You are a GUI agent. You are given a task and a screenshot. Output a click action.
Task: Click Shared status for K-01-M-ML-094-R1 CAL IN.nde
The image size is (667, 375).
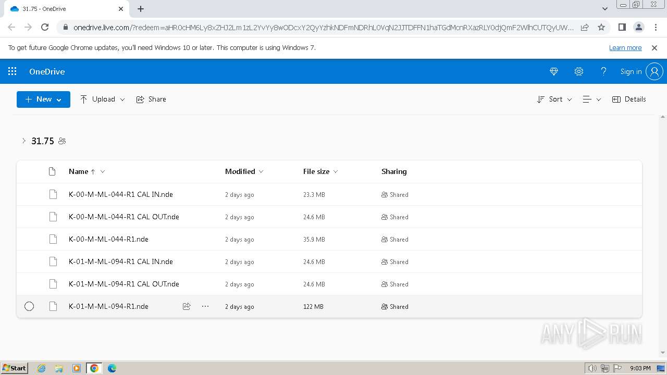[395, 262]
